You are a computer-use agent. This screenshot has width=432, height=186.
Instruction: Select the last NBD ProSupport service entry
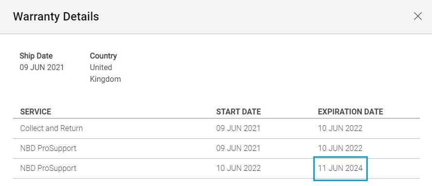click(48, 168)
